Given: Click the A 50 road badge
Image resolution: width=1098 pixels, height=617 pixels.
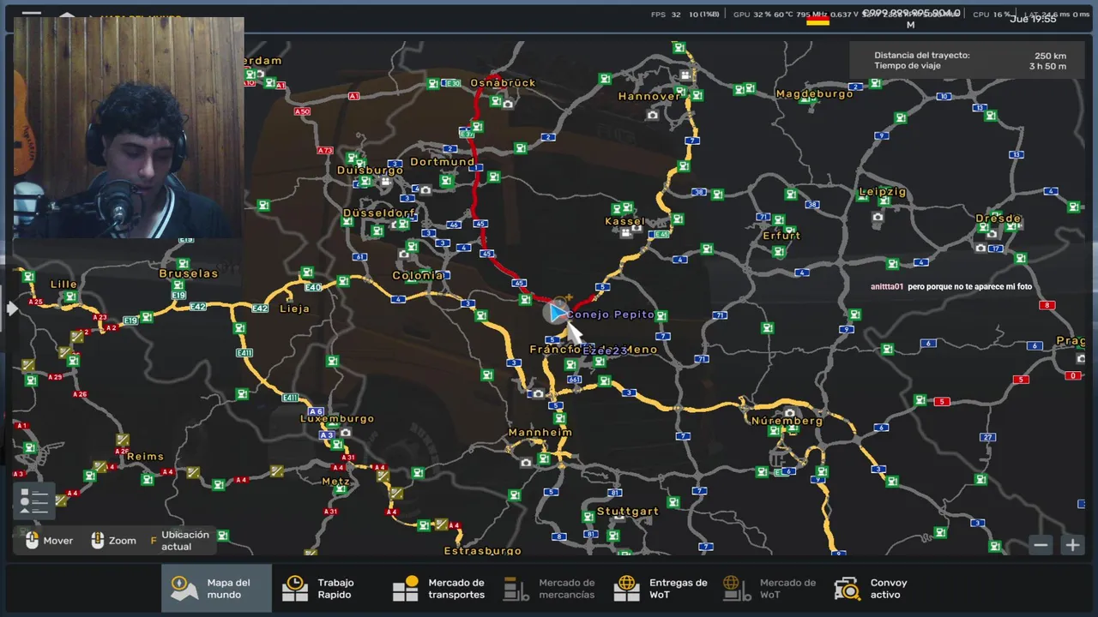Looking at the screenshot, I should (302, 111).
